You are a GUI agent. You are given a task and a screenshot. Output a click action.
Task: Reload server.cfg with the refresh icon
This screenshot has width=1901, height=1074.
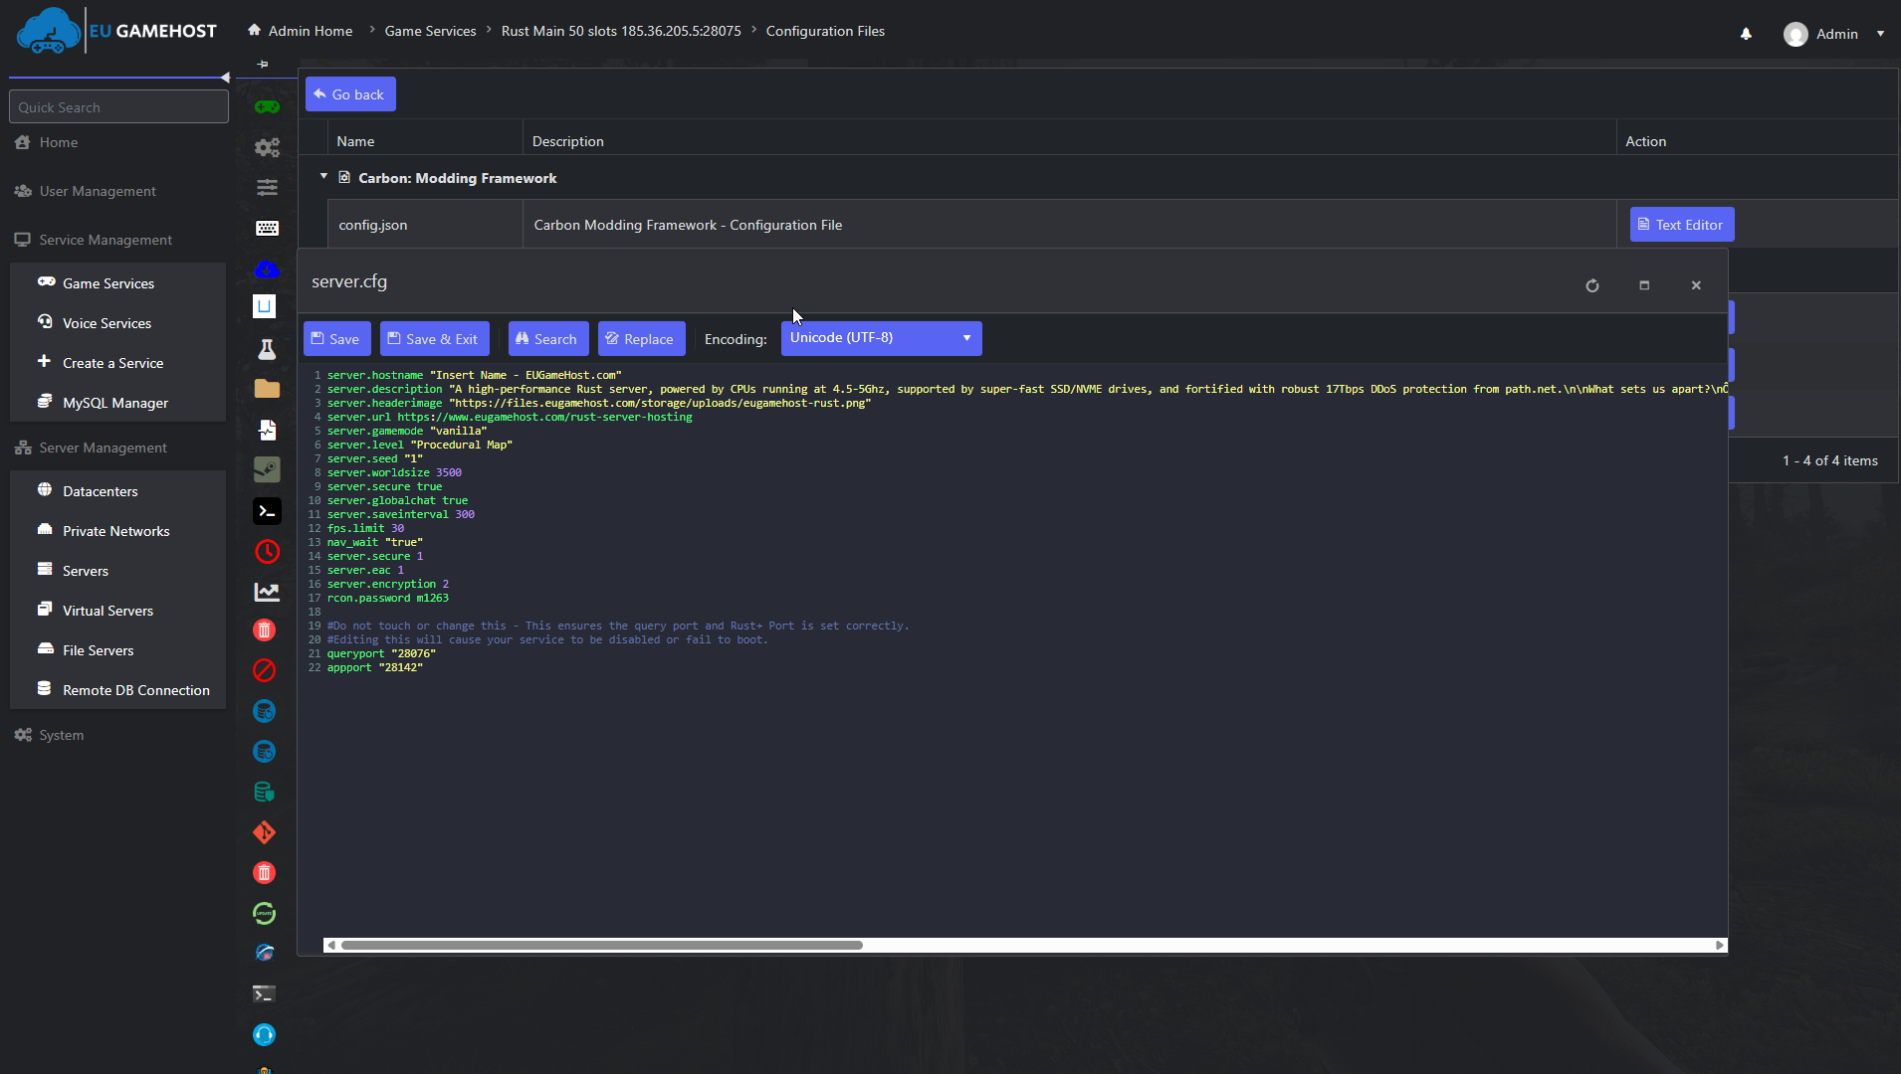(x=1592, y=285)
